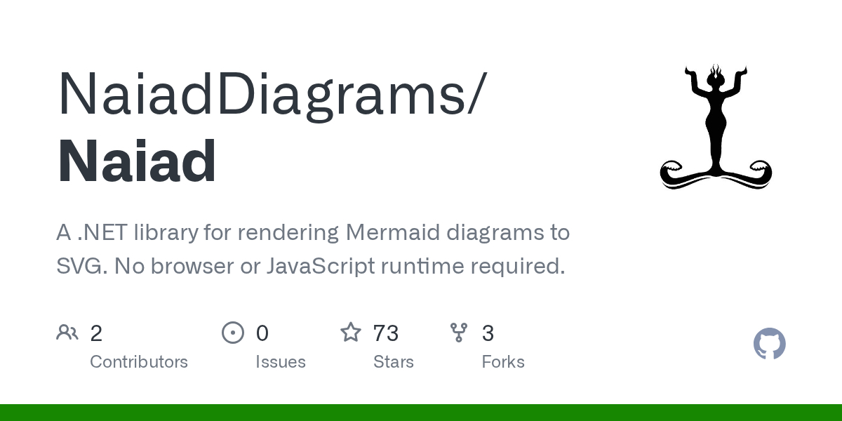Select the Forks label
Screen dimensions: 842x421
coord(503,362)
